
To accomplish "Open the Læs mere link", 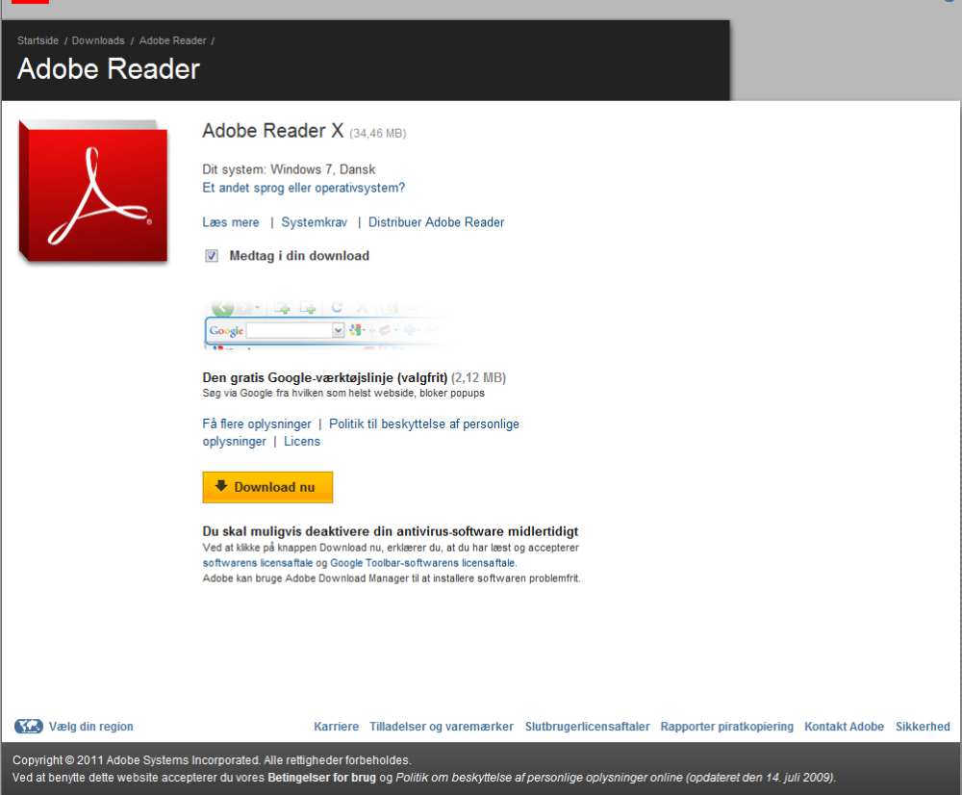I will [231, 222].
